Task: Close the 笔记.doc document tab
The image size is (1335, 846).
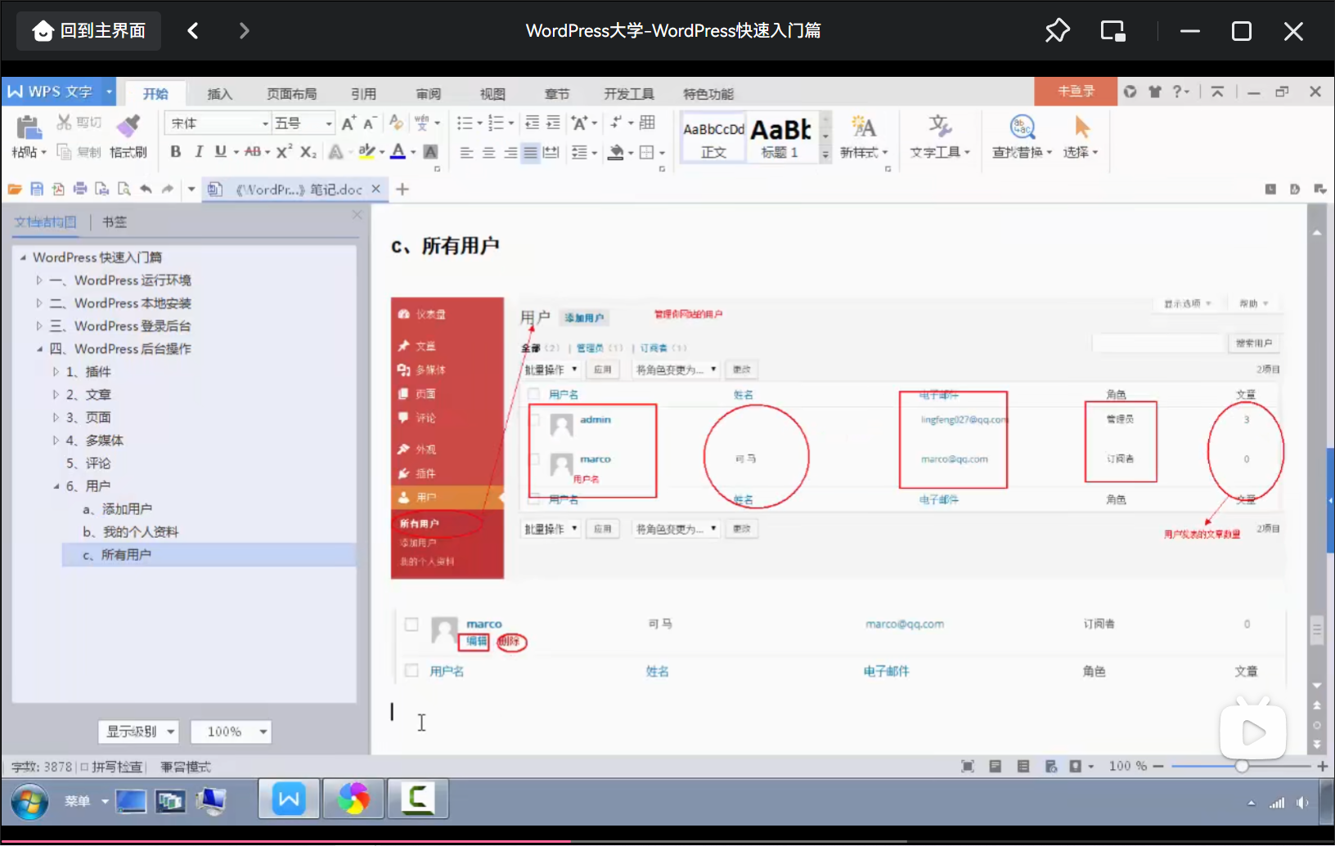Action: coord(376,189)
